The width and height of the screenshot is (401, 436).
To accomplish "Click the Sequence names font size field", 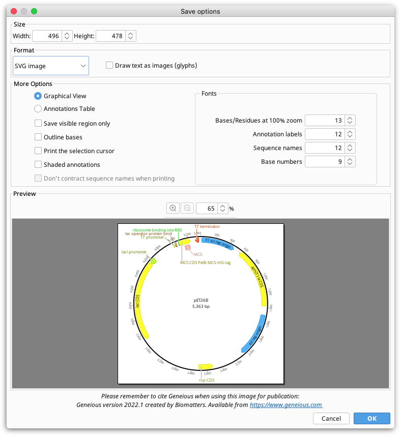I will [x=325, y=148].
